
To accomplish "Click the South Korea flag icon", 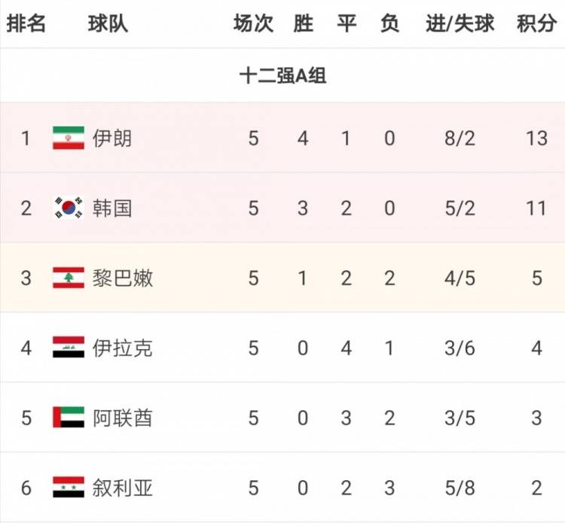I will [x=68, y=208].
